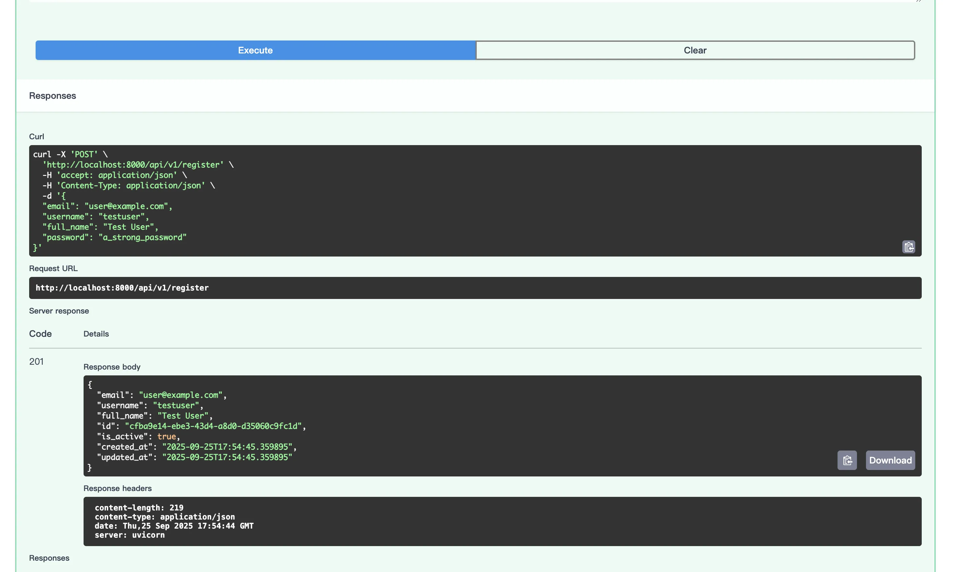Click the server: uvicorn header line

click(130, 535)
